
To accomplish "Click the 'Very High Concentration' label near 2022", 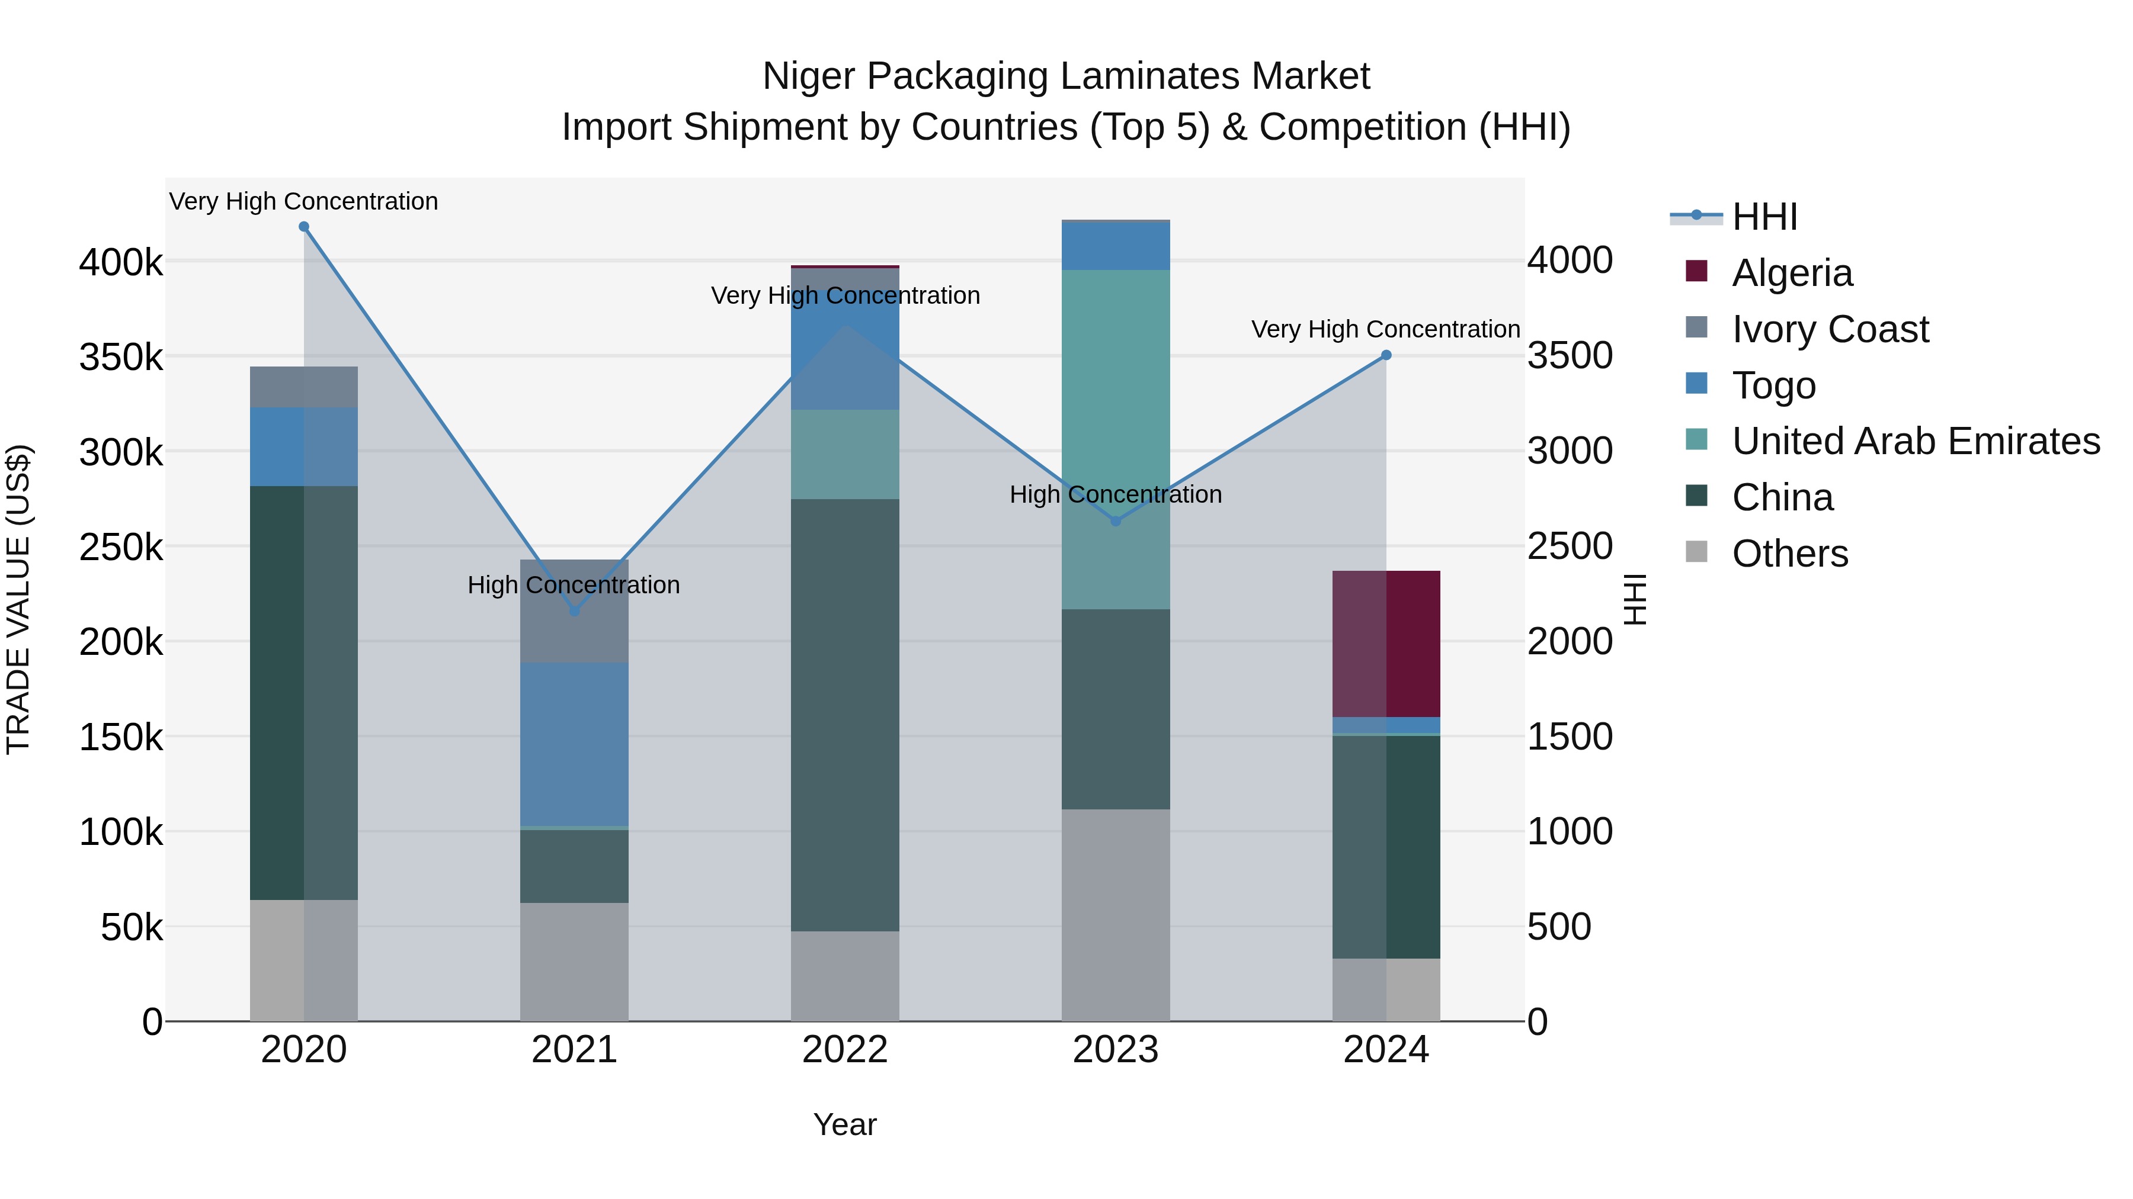I will point(845,295).
